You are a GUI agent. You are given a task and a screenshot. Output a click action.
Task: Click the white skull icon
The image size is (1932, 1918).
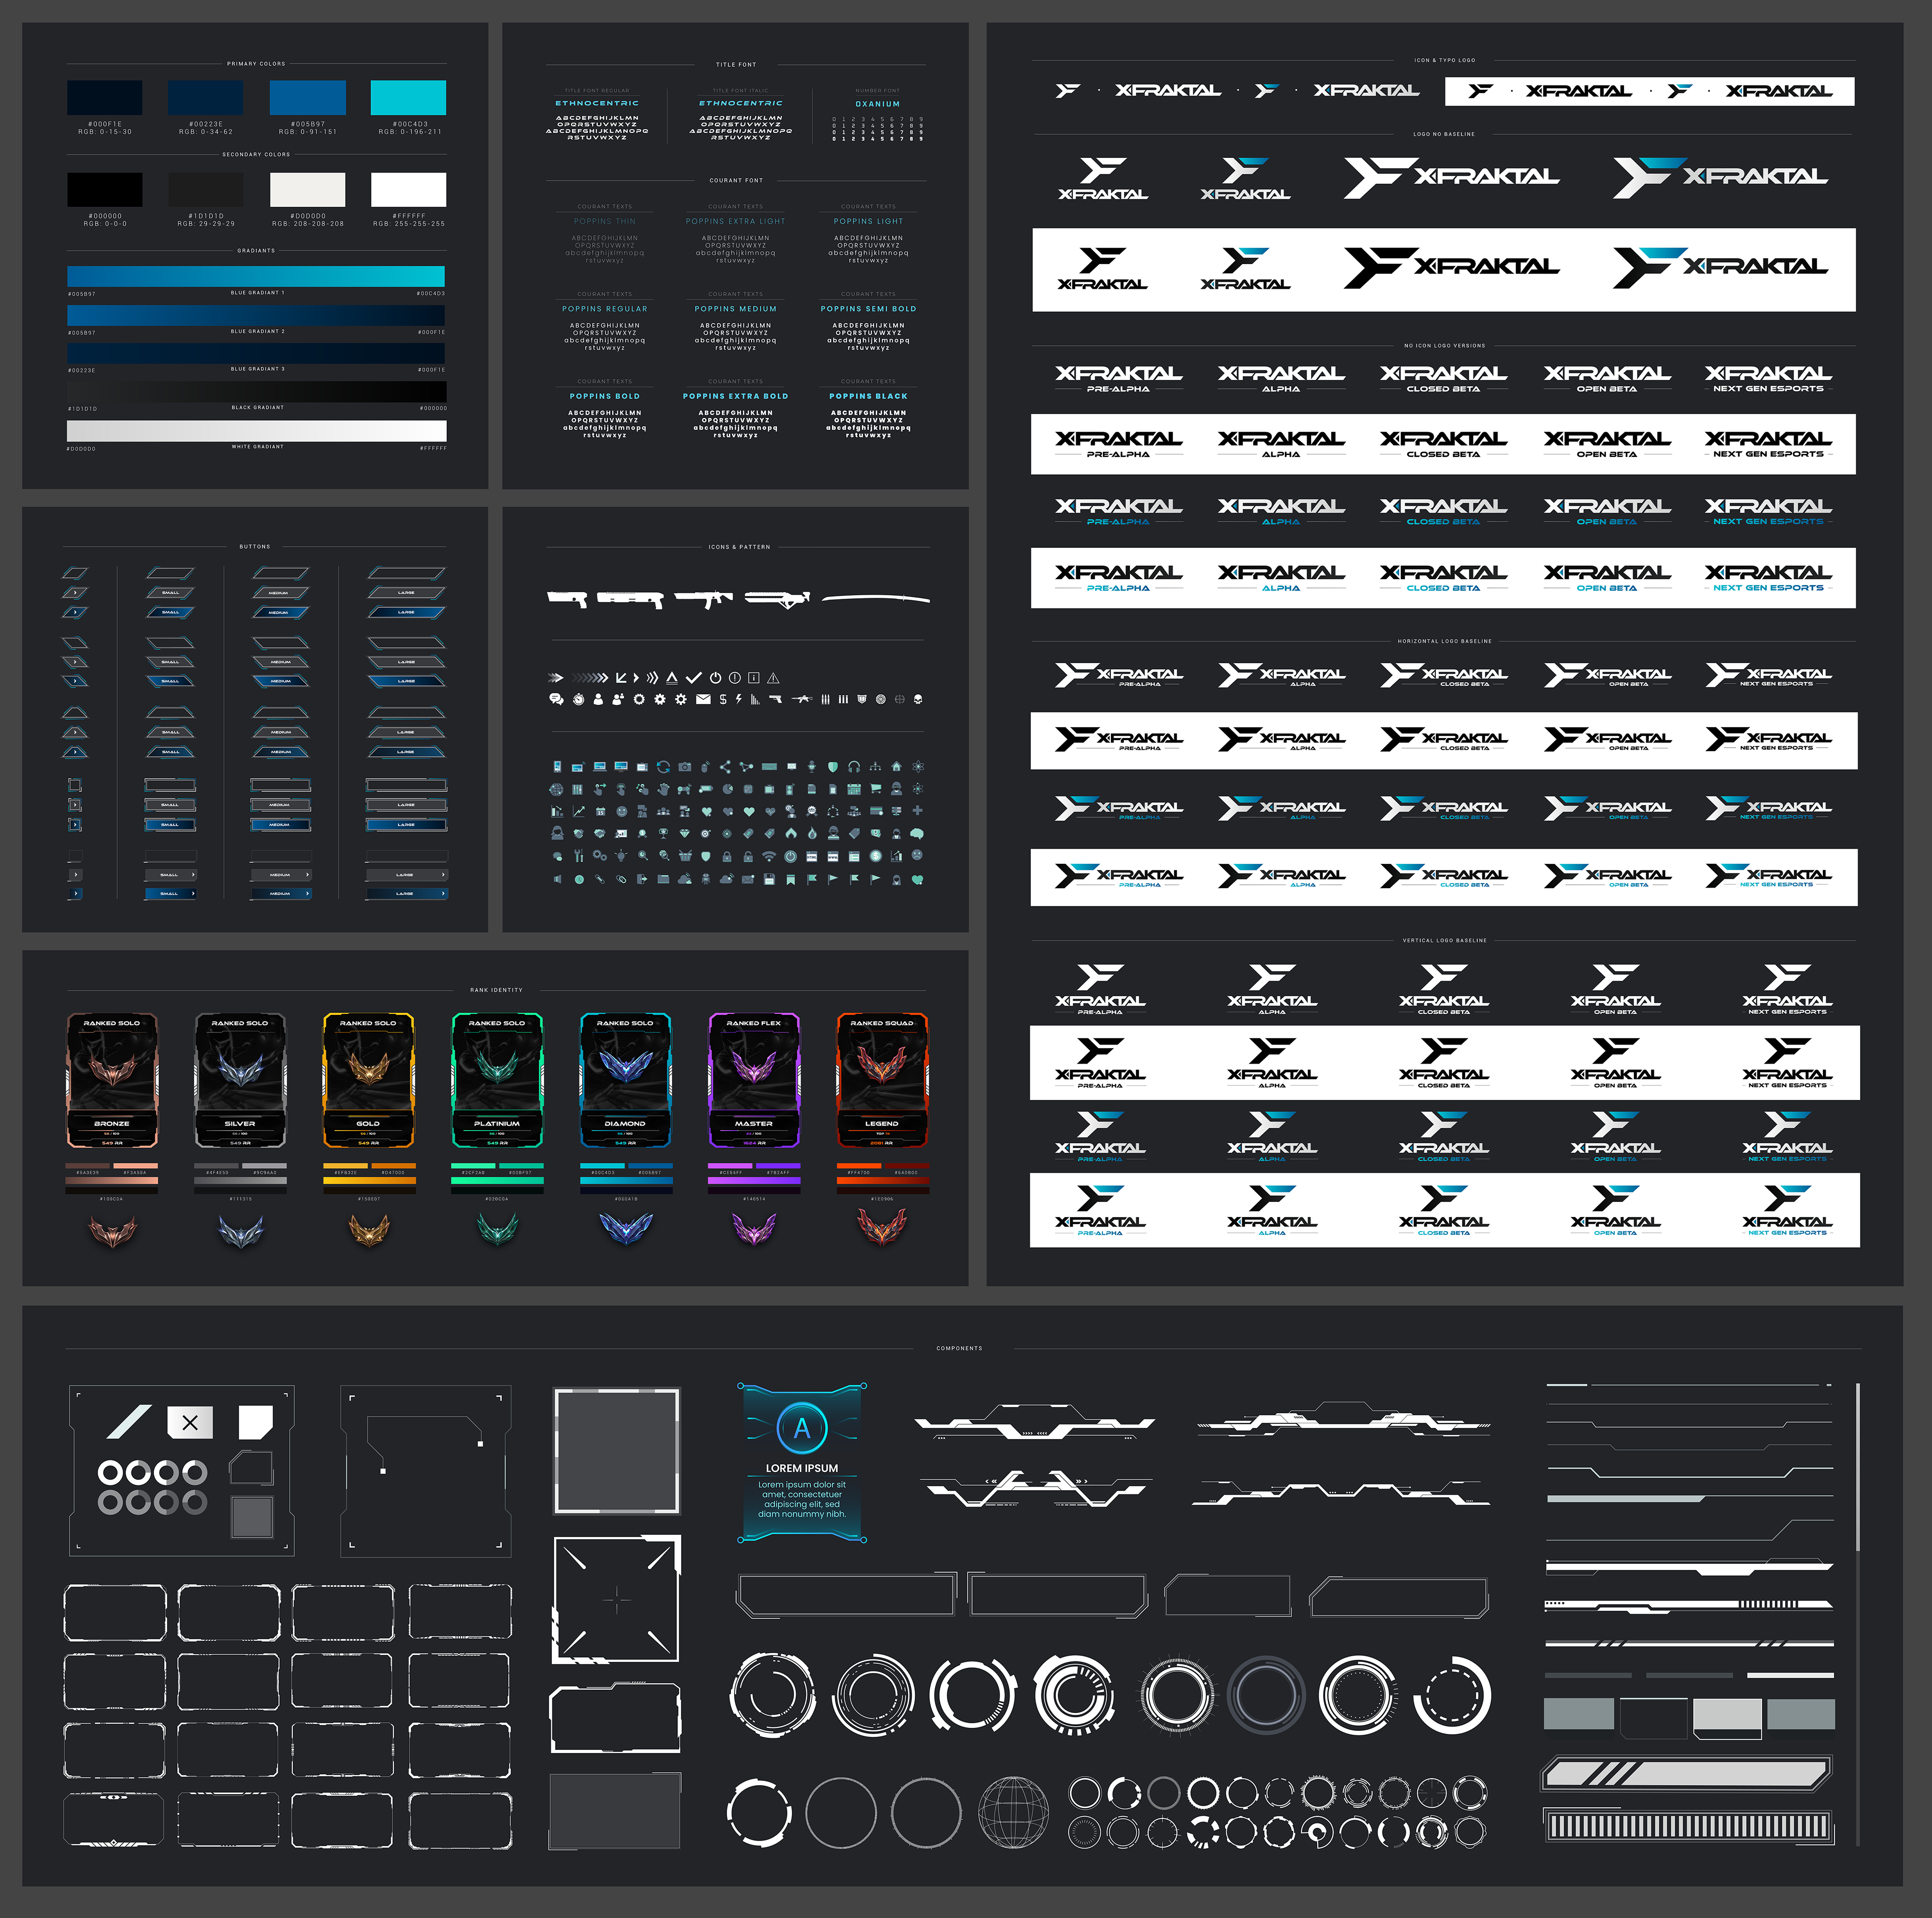(x=918, y=699)
